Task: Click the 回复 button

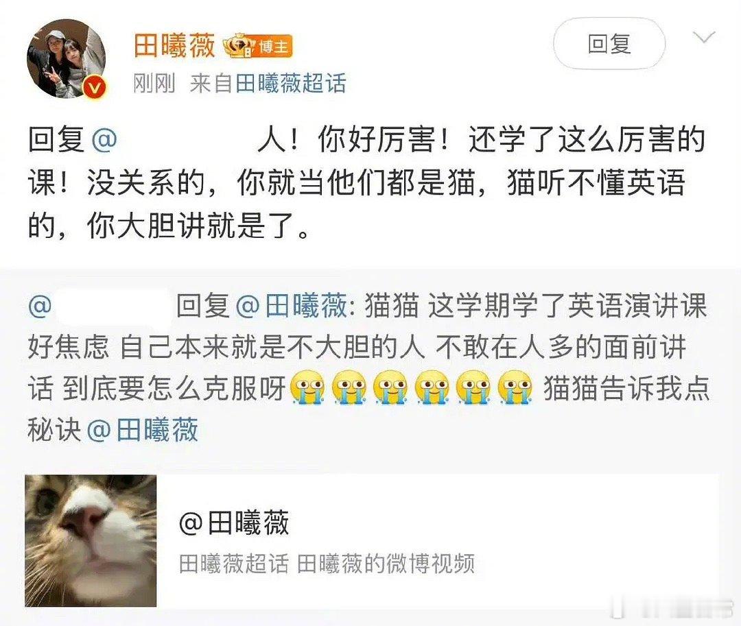Action: pos(609,44)
